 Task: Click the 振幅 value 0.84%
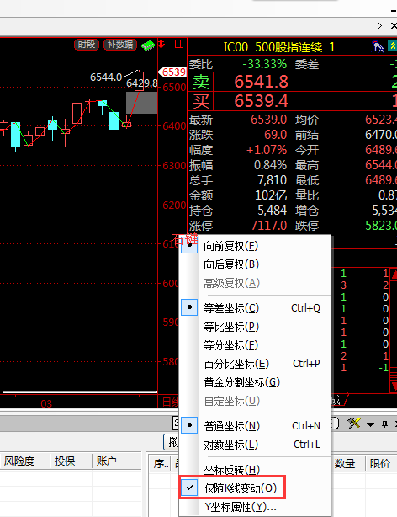coord(270,165)
